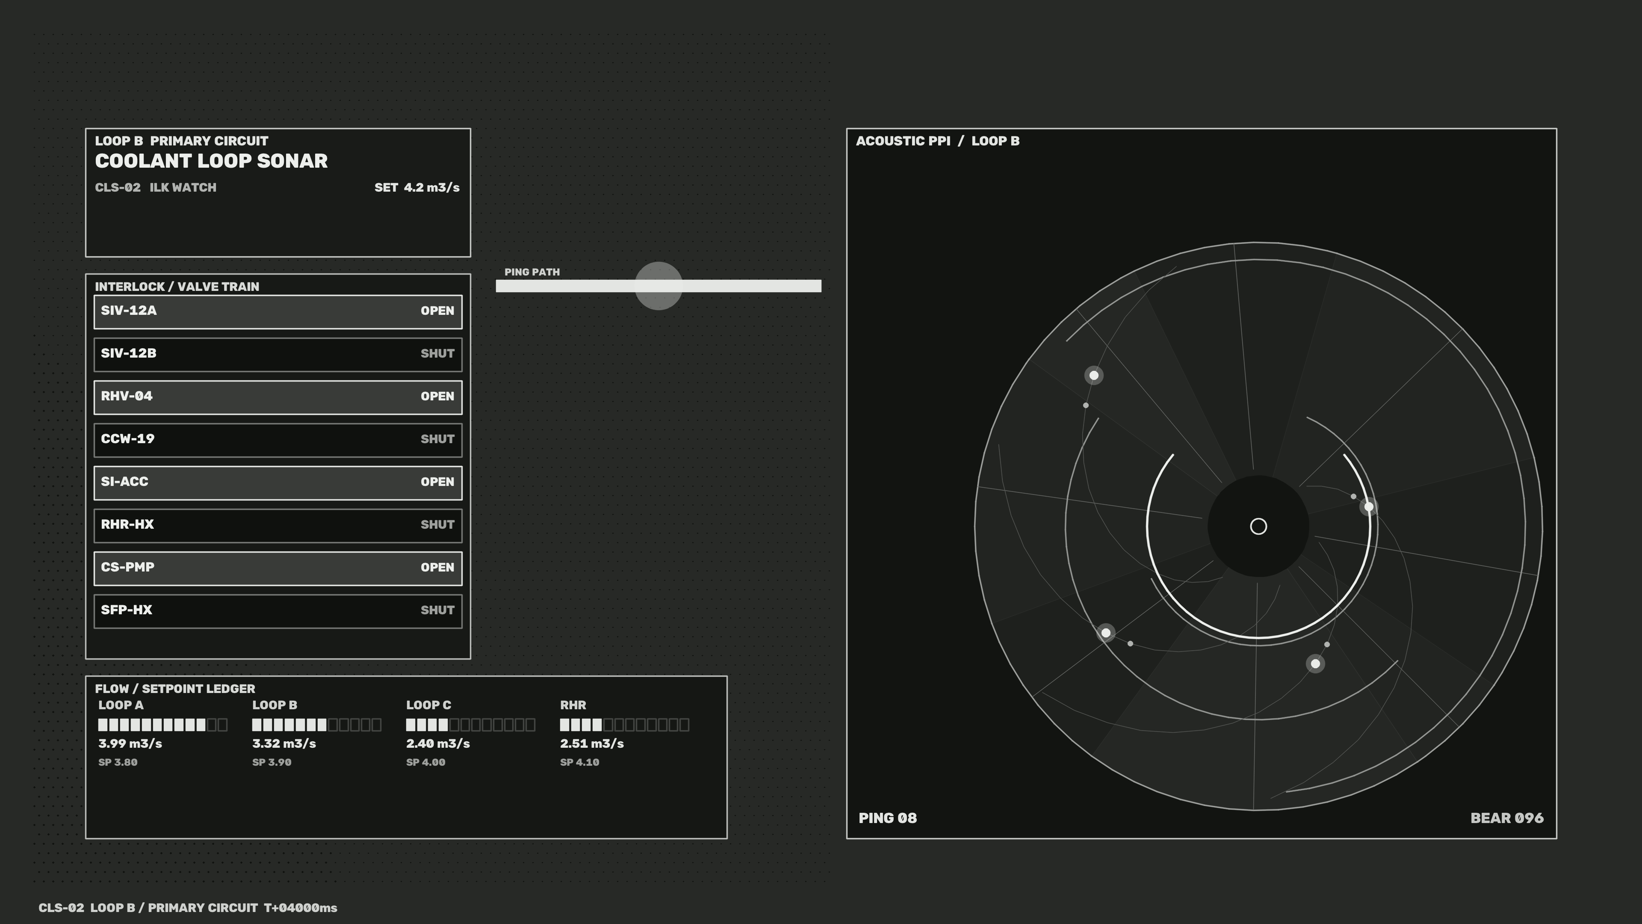Image resolution: width=1642 pixels, height=924 pixels.
Task: Click the PING PATH slider track
Action: click(659, 286)
